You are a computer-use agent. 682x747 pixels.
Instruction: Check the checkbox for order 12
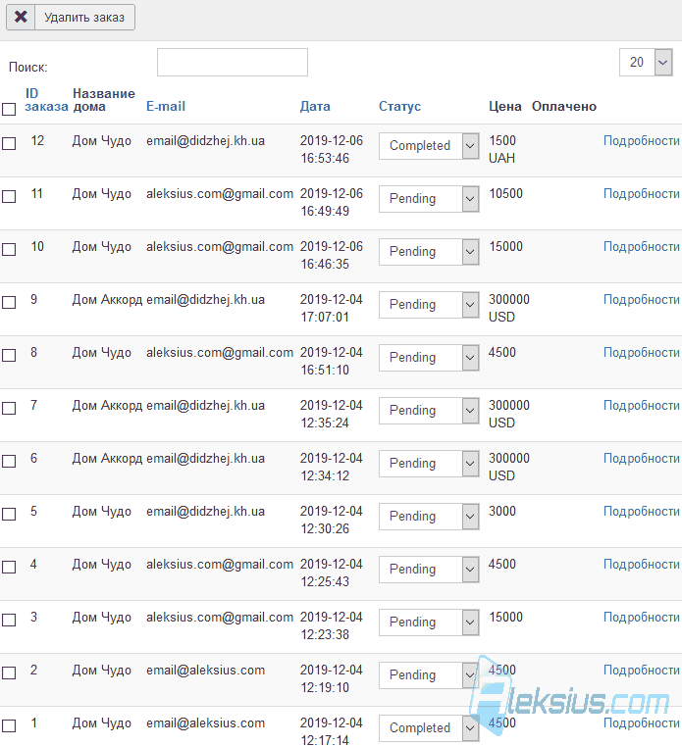tap(9, 143)
